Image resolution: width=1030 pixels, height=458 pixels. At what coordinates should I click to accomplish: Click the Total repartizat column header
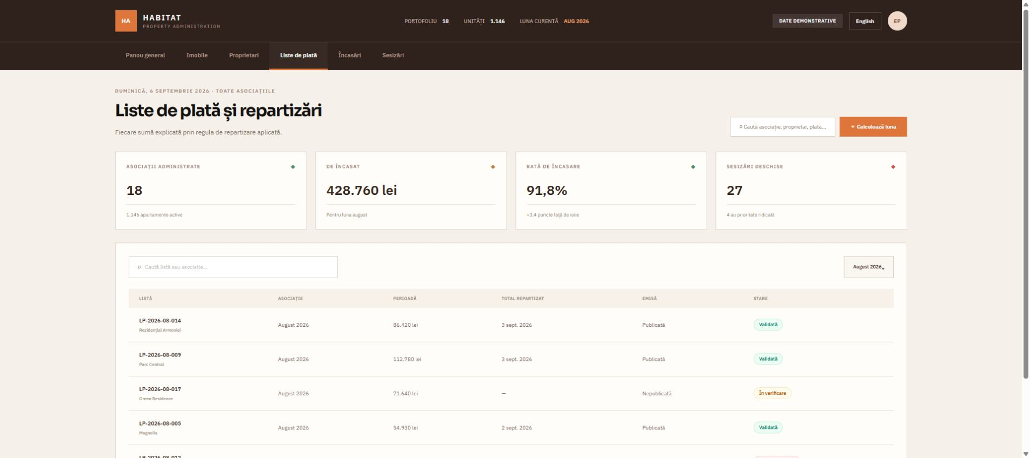coord(522,298)
